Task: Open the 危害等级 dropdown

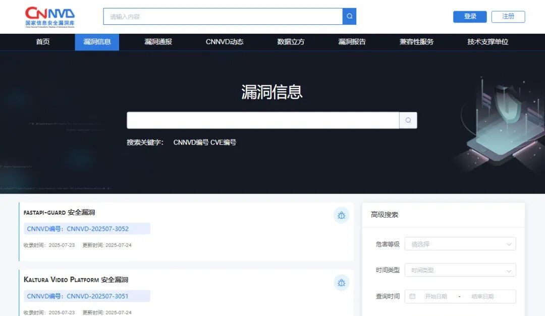Action: pos(460,243)
